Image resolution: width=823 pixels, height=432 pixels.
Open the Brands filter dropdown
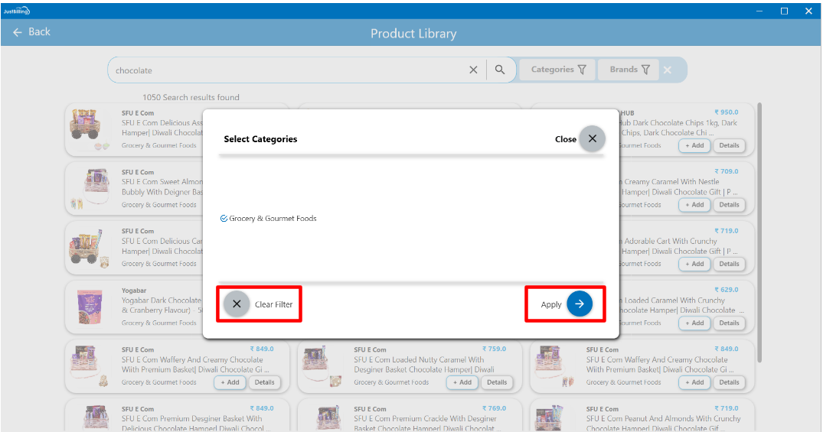pyautogui.click(x=629, y=70)
